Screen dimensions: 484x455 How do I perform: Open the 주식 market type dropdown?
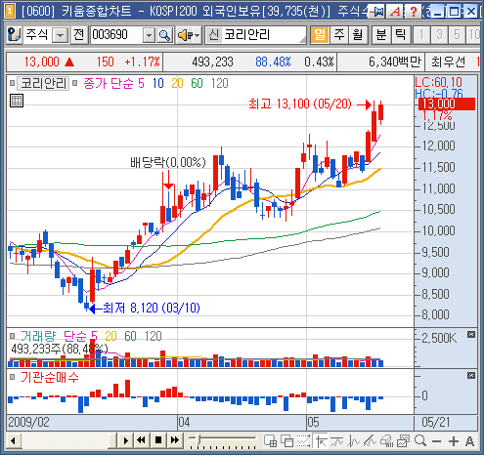click(x=61, y=35)
